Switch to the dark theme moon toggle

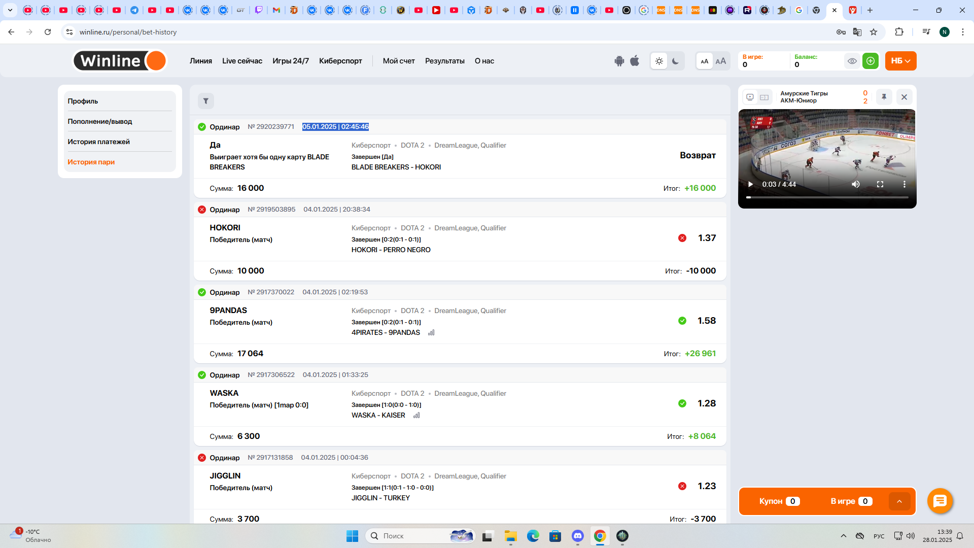tap(675, 61)
